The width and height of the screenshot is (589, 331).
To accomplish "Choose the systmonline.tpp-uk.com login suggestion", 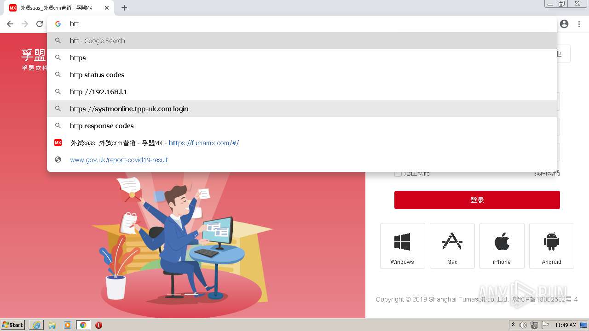I will coord(302,109).
